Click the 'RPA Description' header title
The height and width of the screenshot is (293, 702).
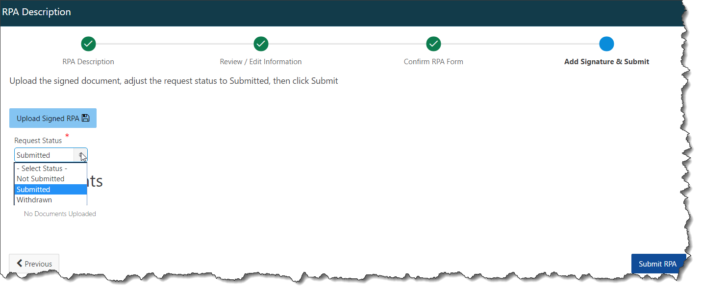click(36, 12)
